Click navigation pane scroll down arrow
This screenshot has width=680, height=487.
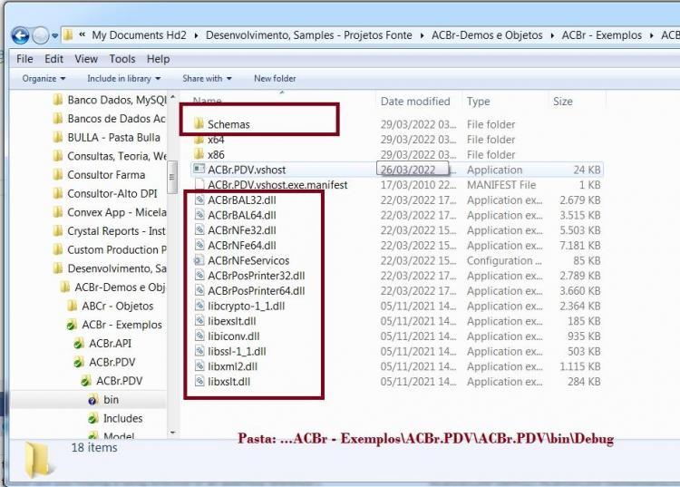(172, 433)
